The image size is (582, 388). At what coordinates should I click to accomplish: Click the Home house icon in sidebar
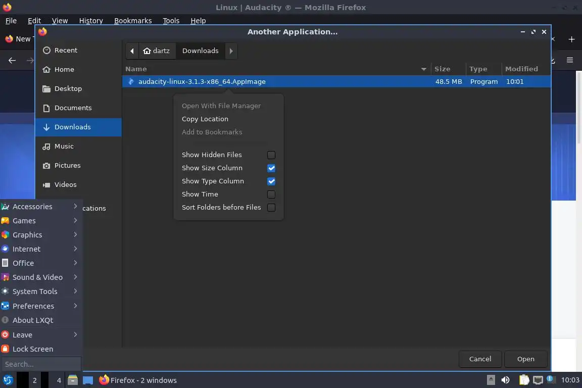coord(46,69)
